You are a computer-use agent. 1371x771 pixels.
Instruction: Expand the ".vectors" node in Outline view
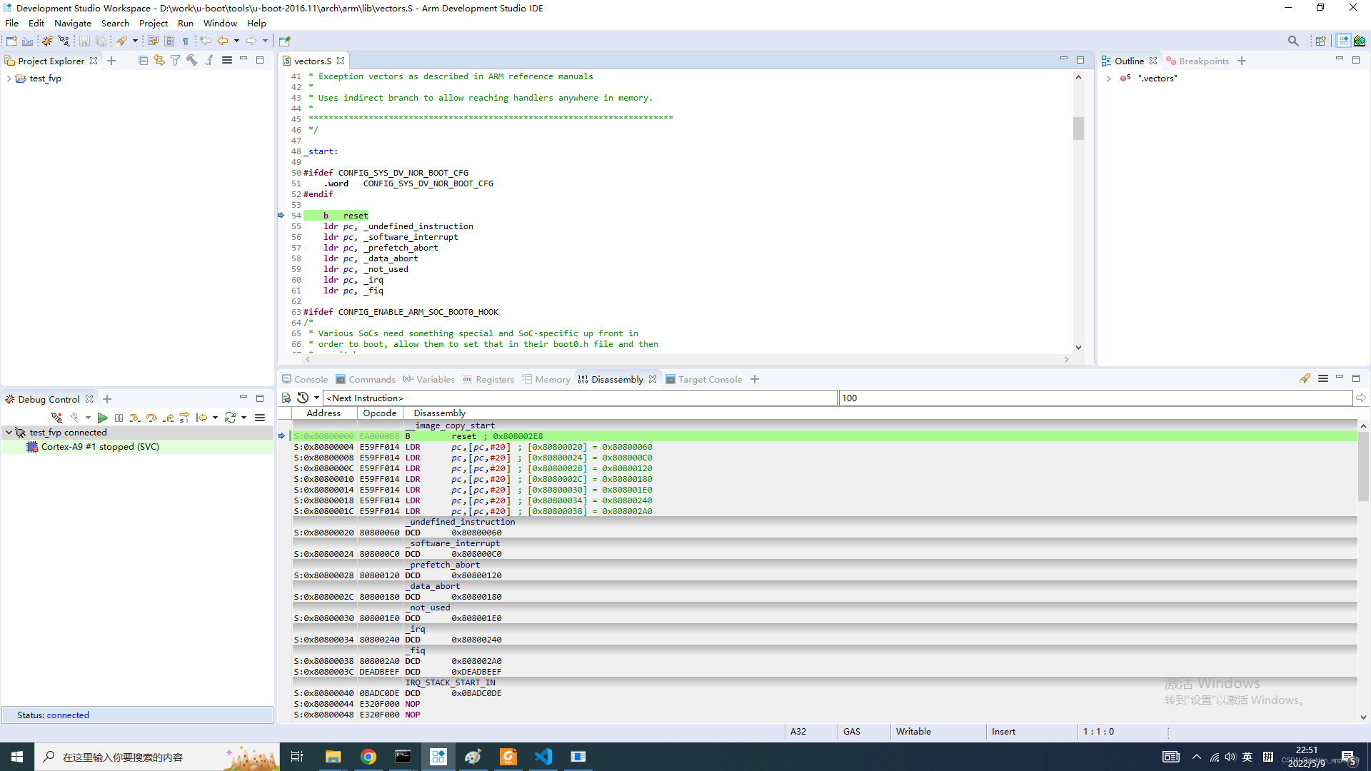point(1108,79)
